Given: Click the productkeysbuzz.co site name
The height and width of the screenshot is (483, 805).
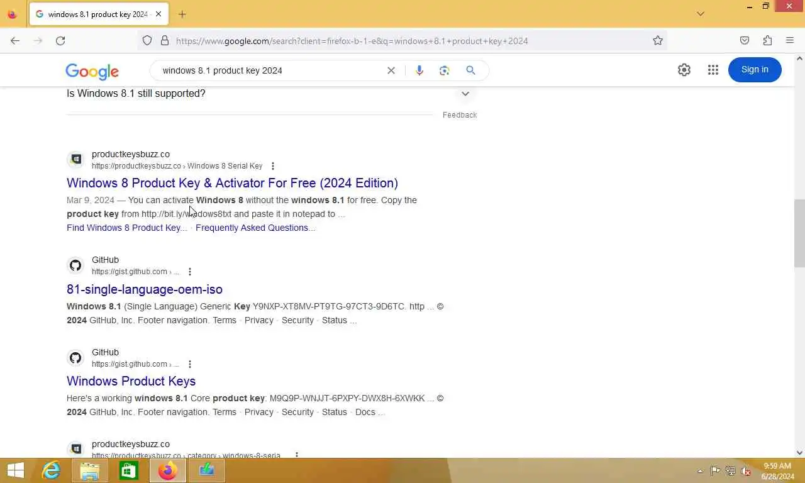Looking at the screenshot, I should click(x=131, y=154).
